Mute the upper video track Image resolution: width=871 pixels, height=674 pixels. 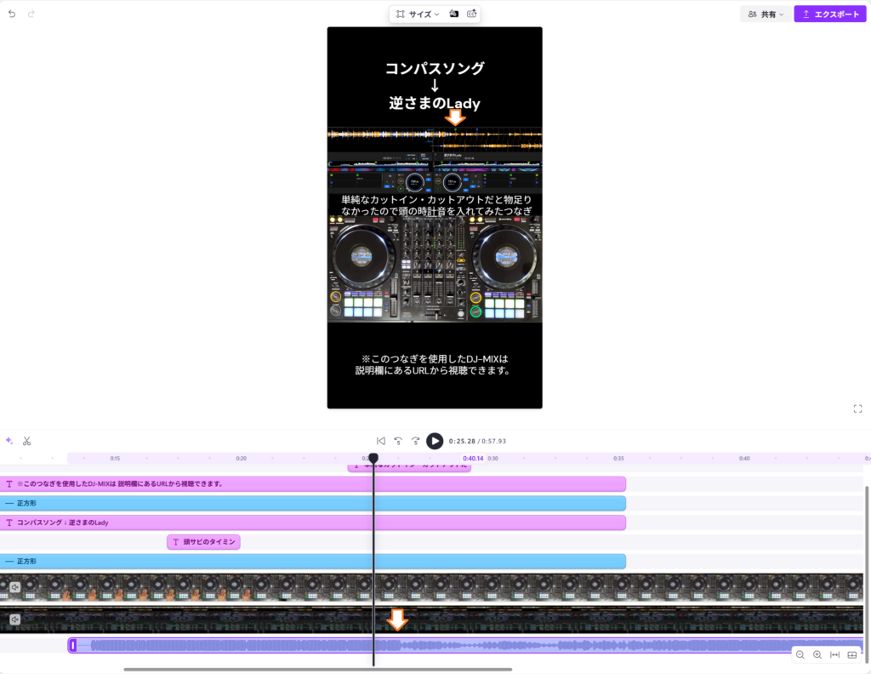tap(14, 587)
